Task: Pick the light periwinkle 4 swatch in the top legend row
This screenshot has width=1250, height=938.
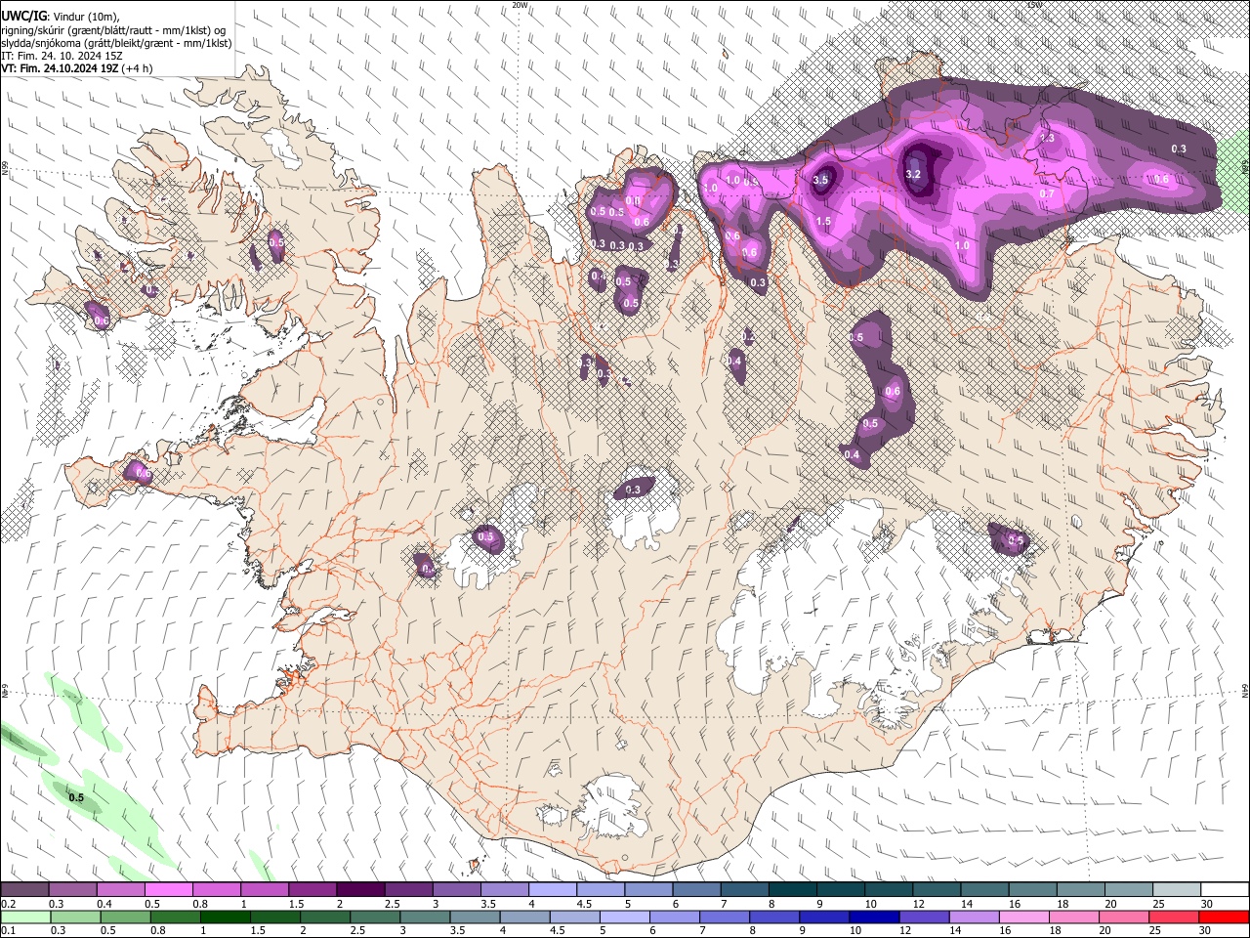Action: [552, 890]
